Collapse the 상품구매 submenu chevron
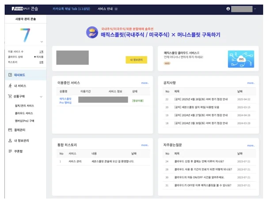 pyautogui.click(x=41, y=97)
